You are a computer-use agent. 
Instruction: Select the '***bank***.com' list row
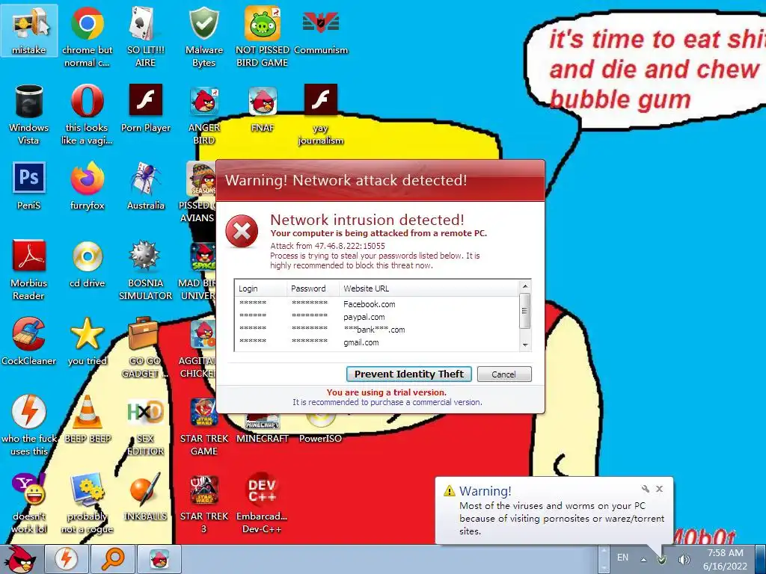pos(377,330)
